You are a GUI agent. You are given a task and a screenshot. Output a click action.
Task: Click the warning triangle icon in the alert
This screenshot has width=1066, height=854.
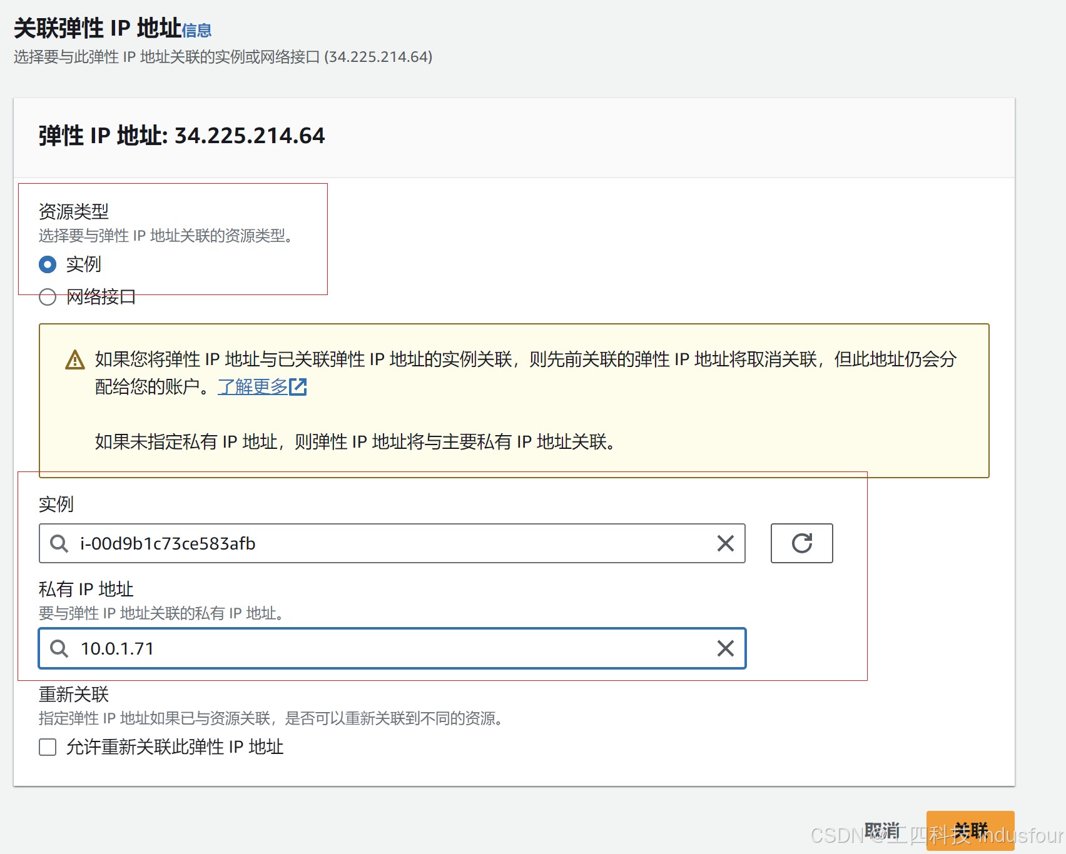tap(75, 359)
